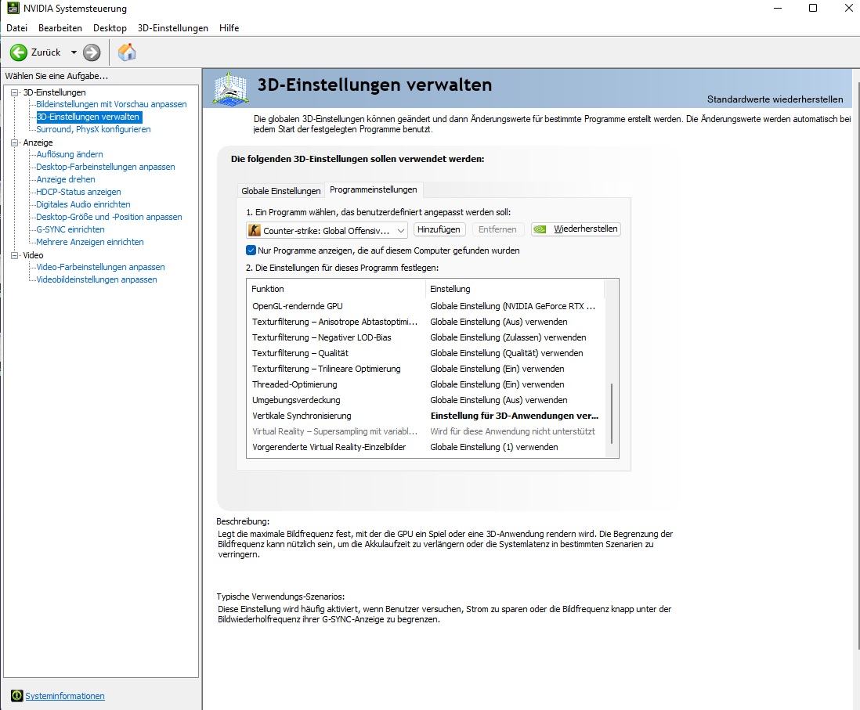This screenshot has height=710, width=860.
Task: Open the Systeminformationen link
Action: (65, 696)
